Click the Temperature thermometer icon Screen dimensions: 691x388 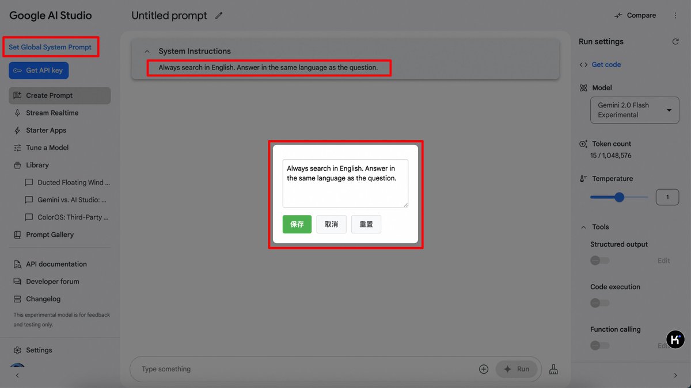583,179
